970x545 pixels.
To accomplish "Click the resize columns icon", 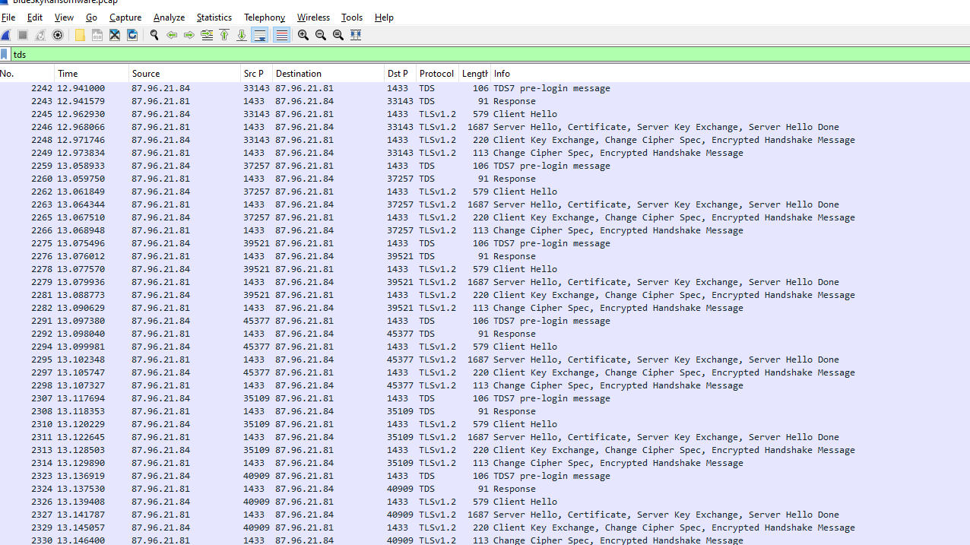I will pyautogui.click(x=356, y=35).
